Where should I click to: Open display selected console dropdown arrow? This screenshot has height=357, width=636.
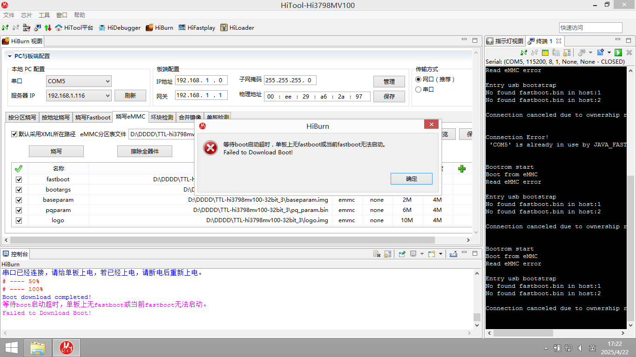tap(422, 254)
